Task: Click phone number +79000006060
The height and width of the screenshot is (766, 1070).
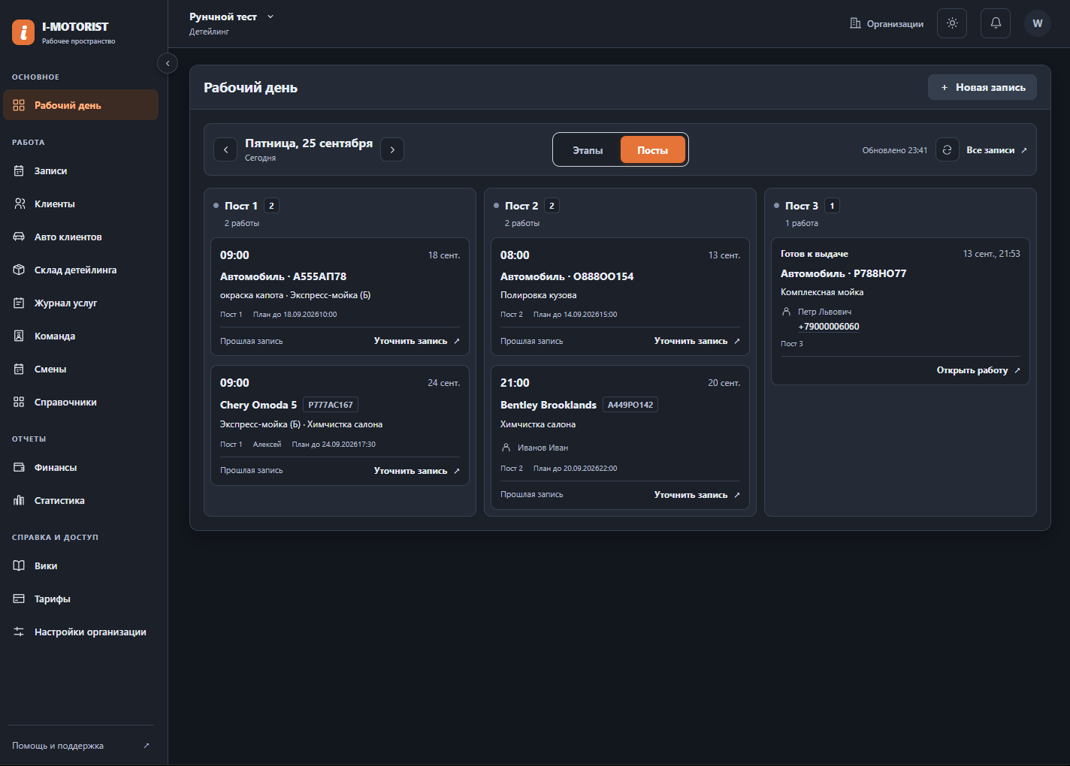Action: click(x=829, y=327)
